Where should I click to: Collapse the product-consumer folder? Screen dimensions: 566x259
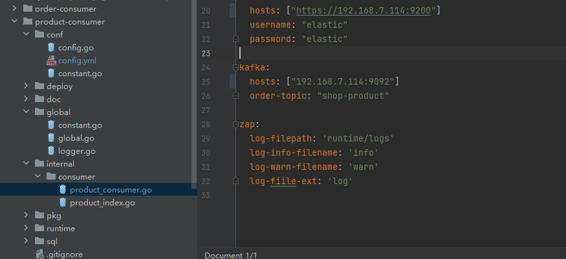(x=14, y=21)
